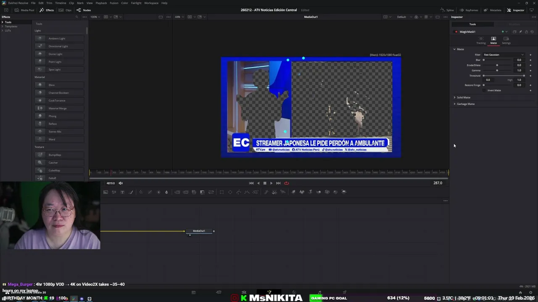Click the Text 3D tool icon
The width and height of the screenshot is (538, 302).
[x=311, y=192]
